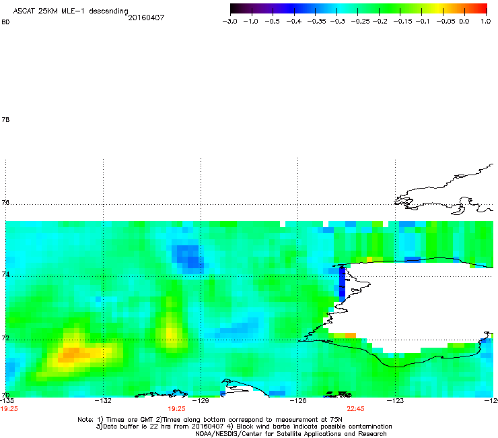This screenshot has width=498, height=438.
Task: Click the "-126" longitude axis label
Action: tap(298, 400)
